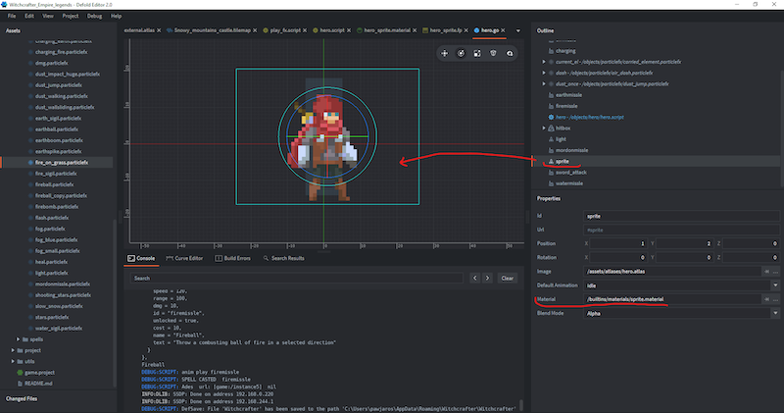
Task: Expand the current_el particlefx node
Action: [544, 61]
